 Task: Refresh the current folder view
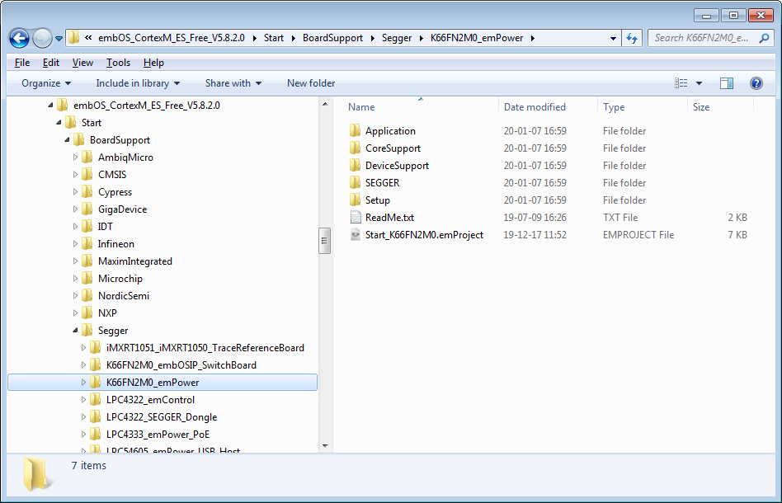click(x=630, y=38)
